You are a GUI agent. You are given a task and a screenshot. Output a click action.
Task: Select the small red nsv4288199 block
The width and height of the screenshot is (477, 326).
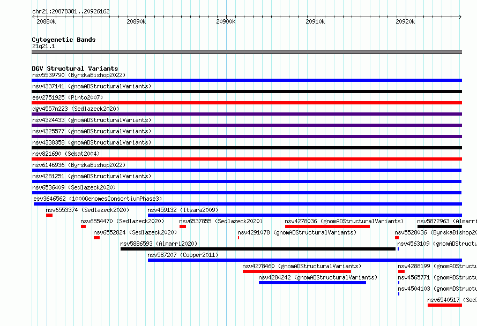point(401,271)
